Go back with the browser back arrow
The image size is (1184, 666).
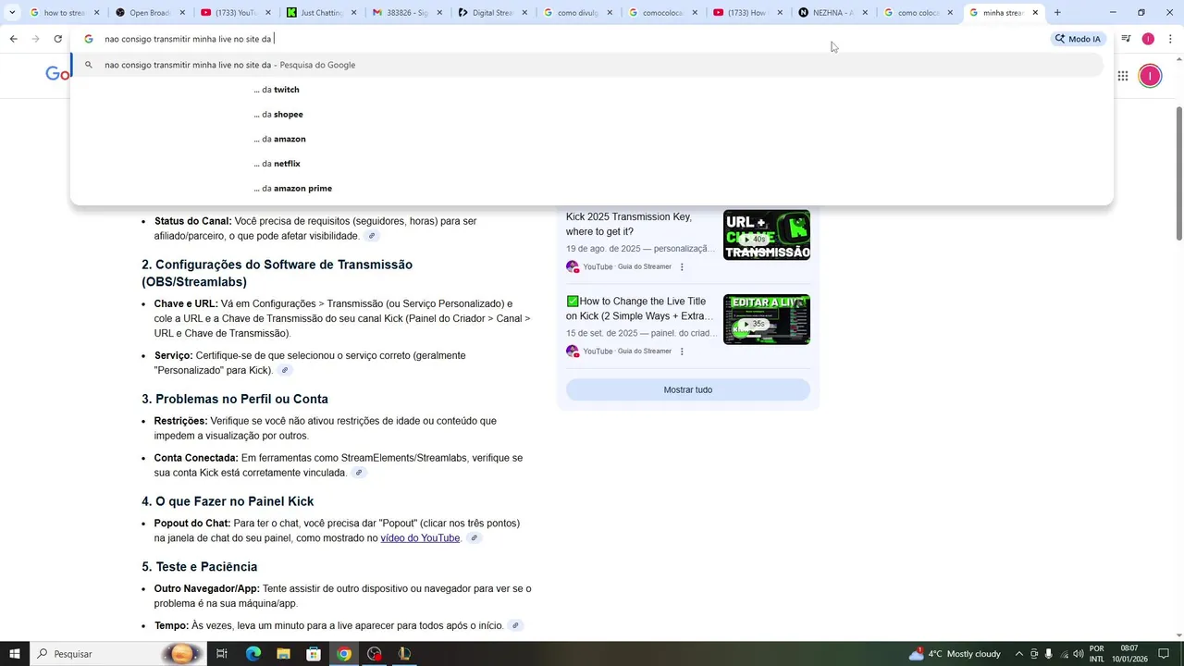13,39
